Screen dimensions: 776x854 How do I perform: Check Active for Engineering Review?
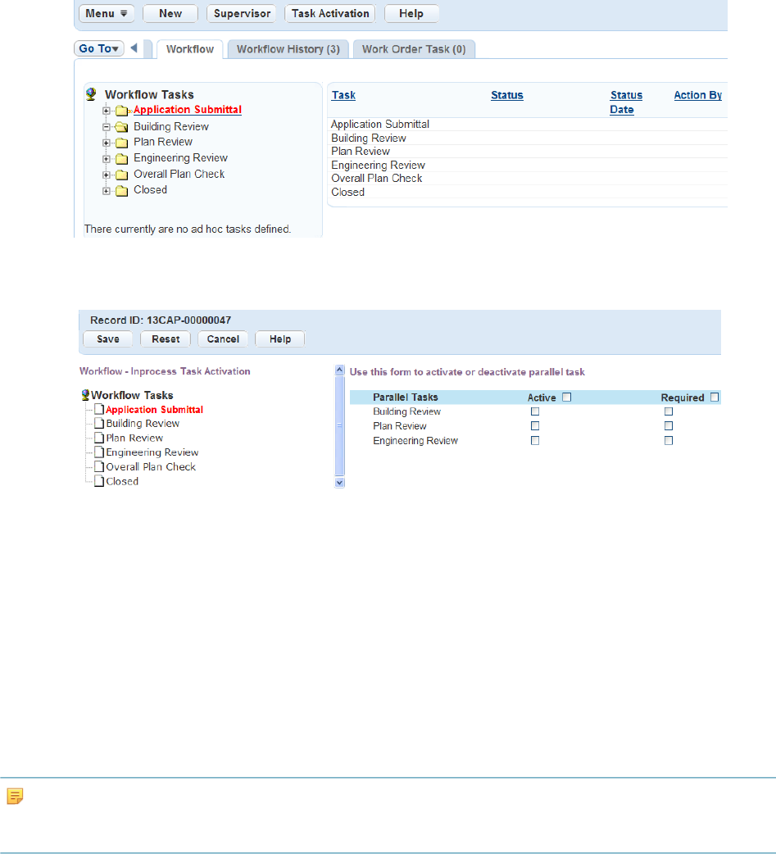click(535, 441)
